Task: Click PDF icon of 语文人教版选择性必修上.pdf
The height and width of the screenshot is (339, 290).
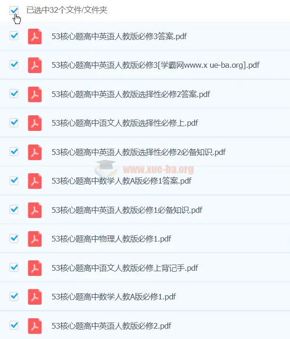Action: tap(34, 123)
